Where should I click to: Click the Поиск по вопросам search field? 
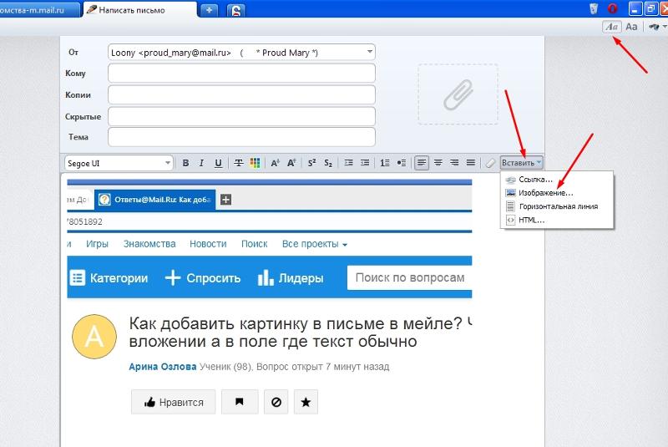tap(409, 278)
